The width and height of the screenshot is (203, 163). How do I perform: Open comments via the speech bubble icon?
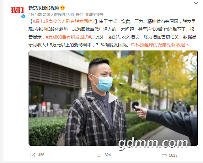click(x=99, y=155)
